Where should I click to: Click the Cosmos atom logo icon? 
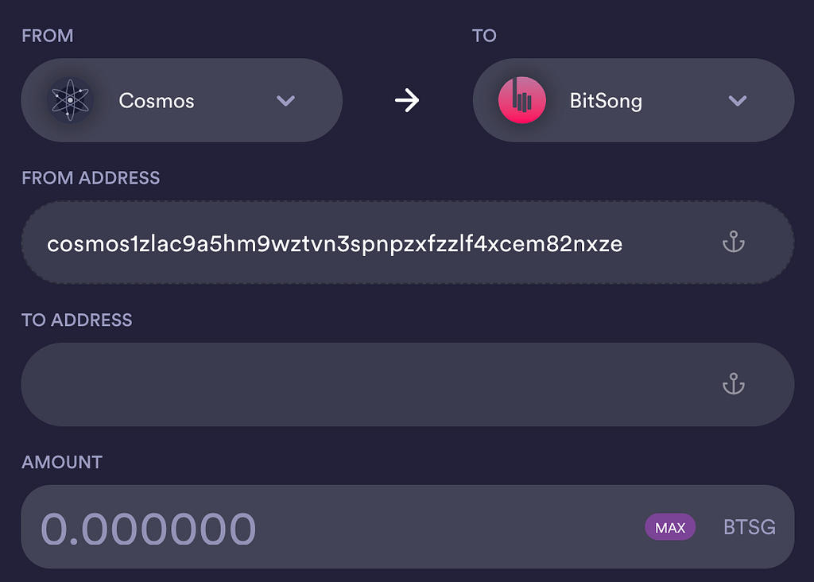(70, 101)
